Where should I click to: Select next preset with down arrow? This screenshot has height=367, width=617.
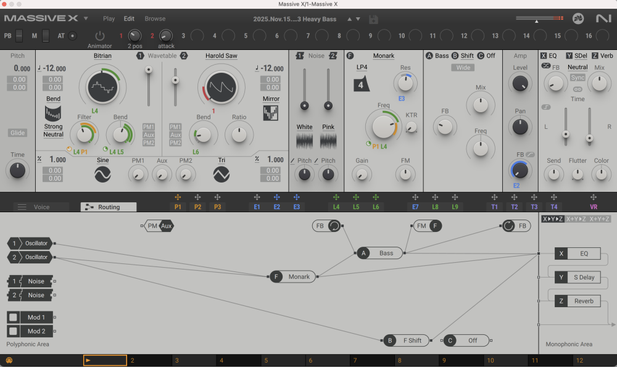(358, 19)
